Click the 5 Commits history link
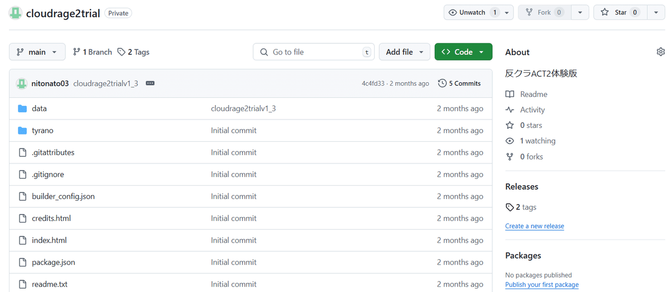This screenshot has height=292, width=669. coord(459,83)
